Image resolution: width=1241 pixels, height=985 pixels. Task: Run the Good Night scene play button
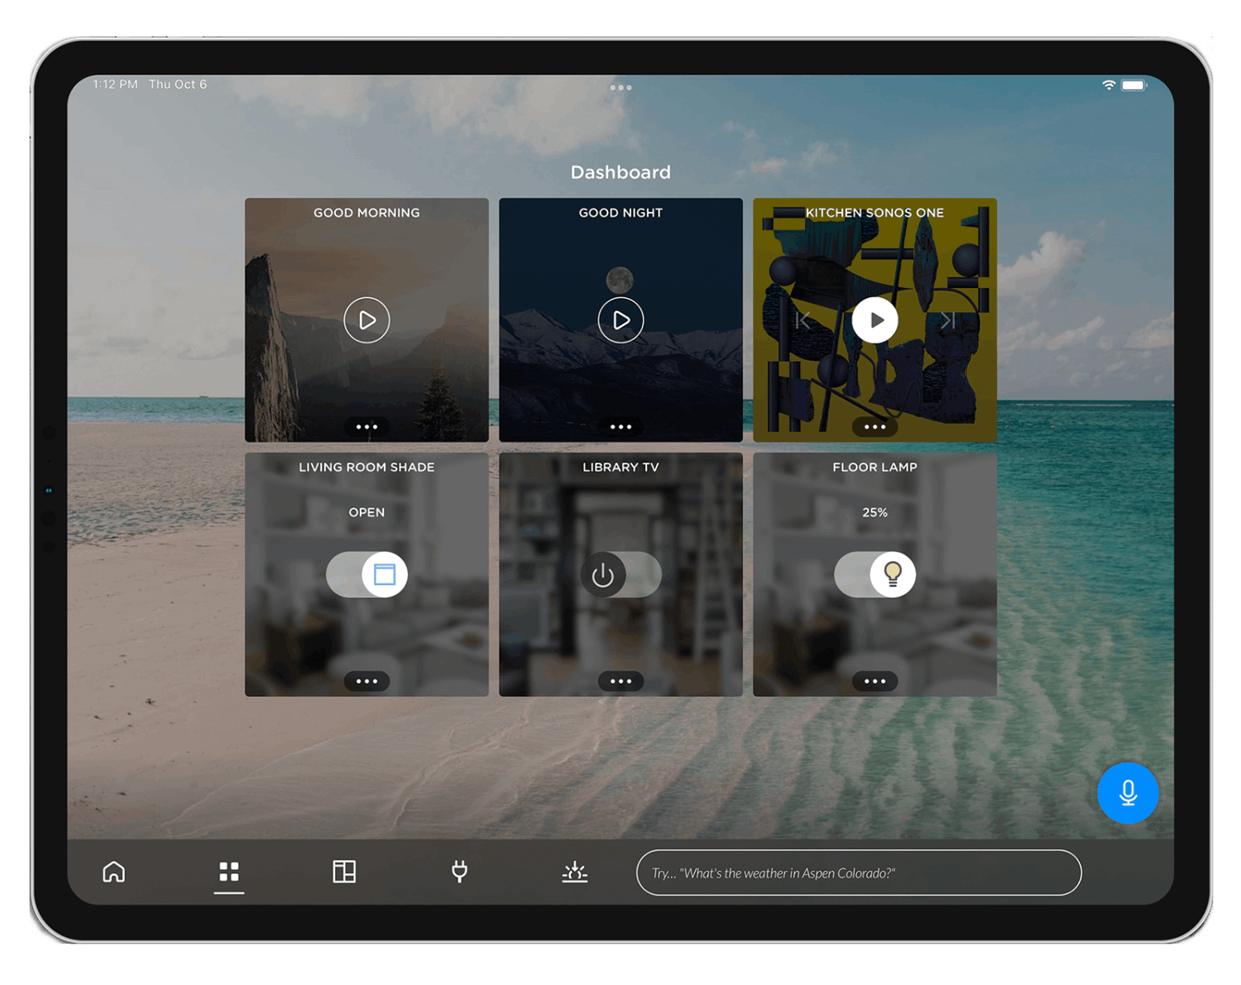click(x=620, y=320)
